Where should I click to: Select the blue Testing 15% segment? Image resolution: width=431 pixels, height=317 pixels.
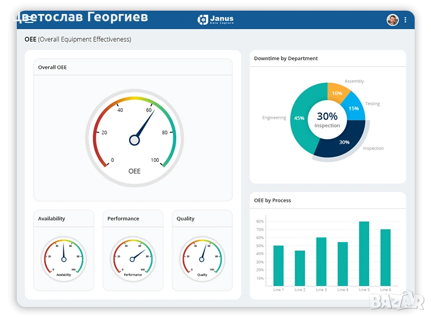(354, 108)
